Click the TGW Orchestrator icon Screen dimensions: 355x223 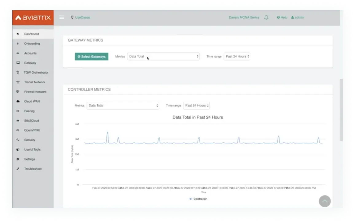(18, 73)
